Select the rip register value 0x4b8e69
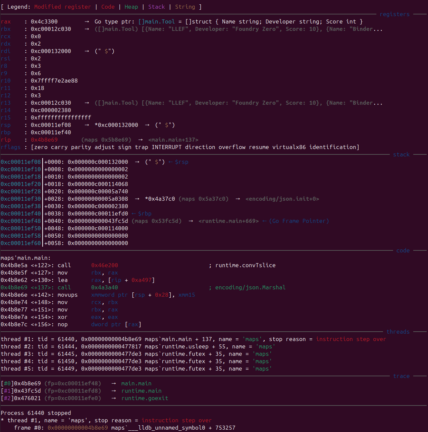 tap(44, 140)
